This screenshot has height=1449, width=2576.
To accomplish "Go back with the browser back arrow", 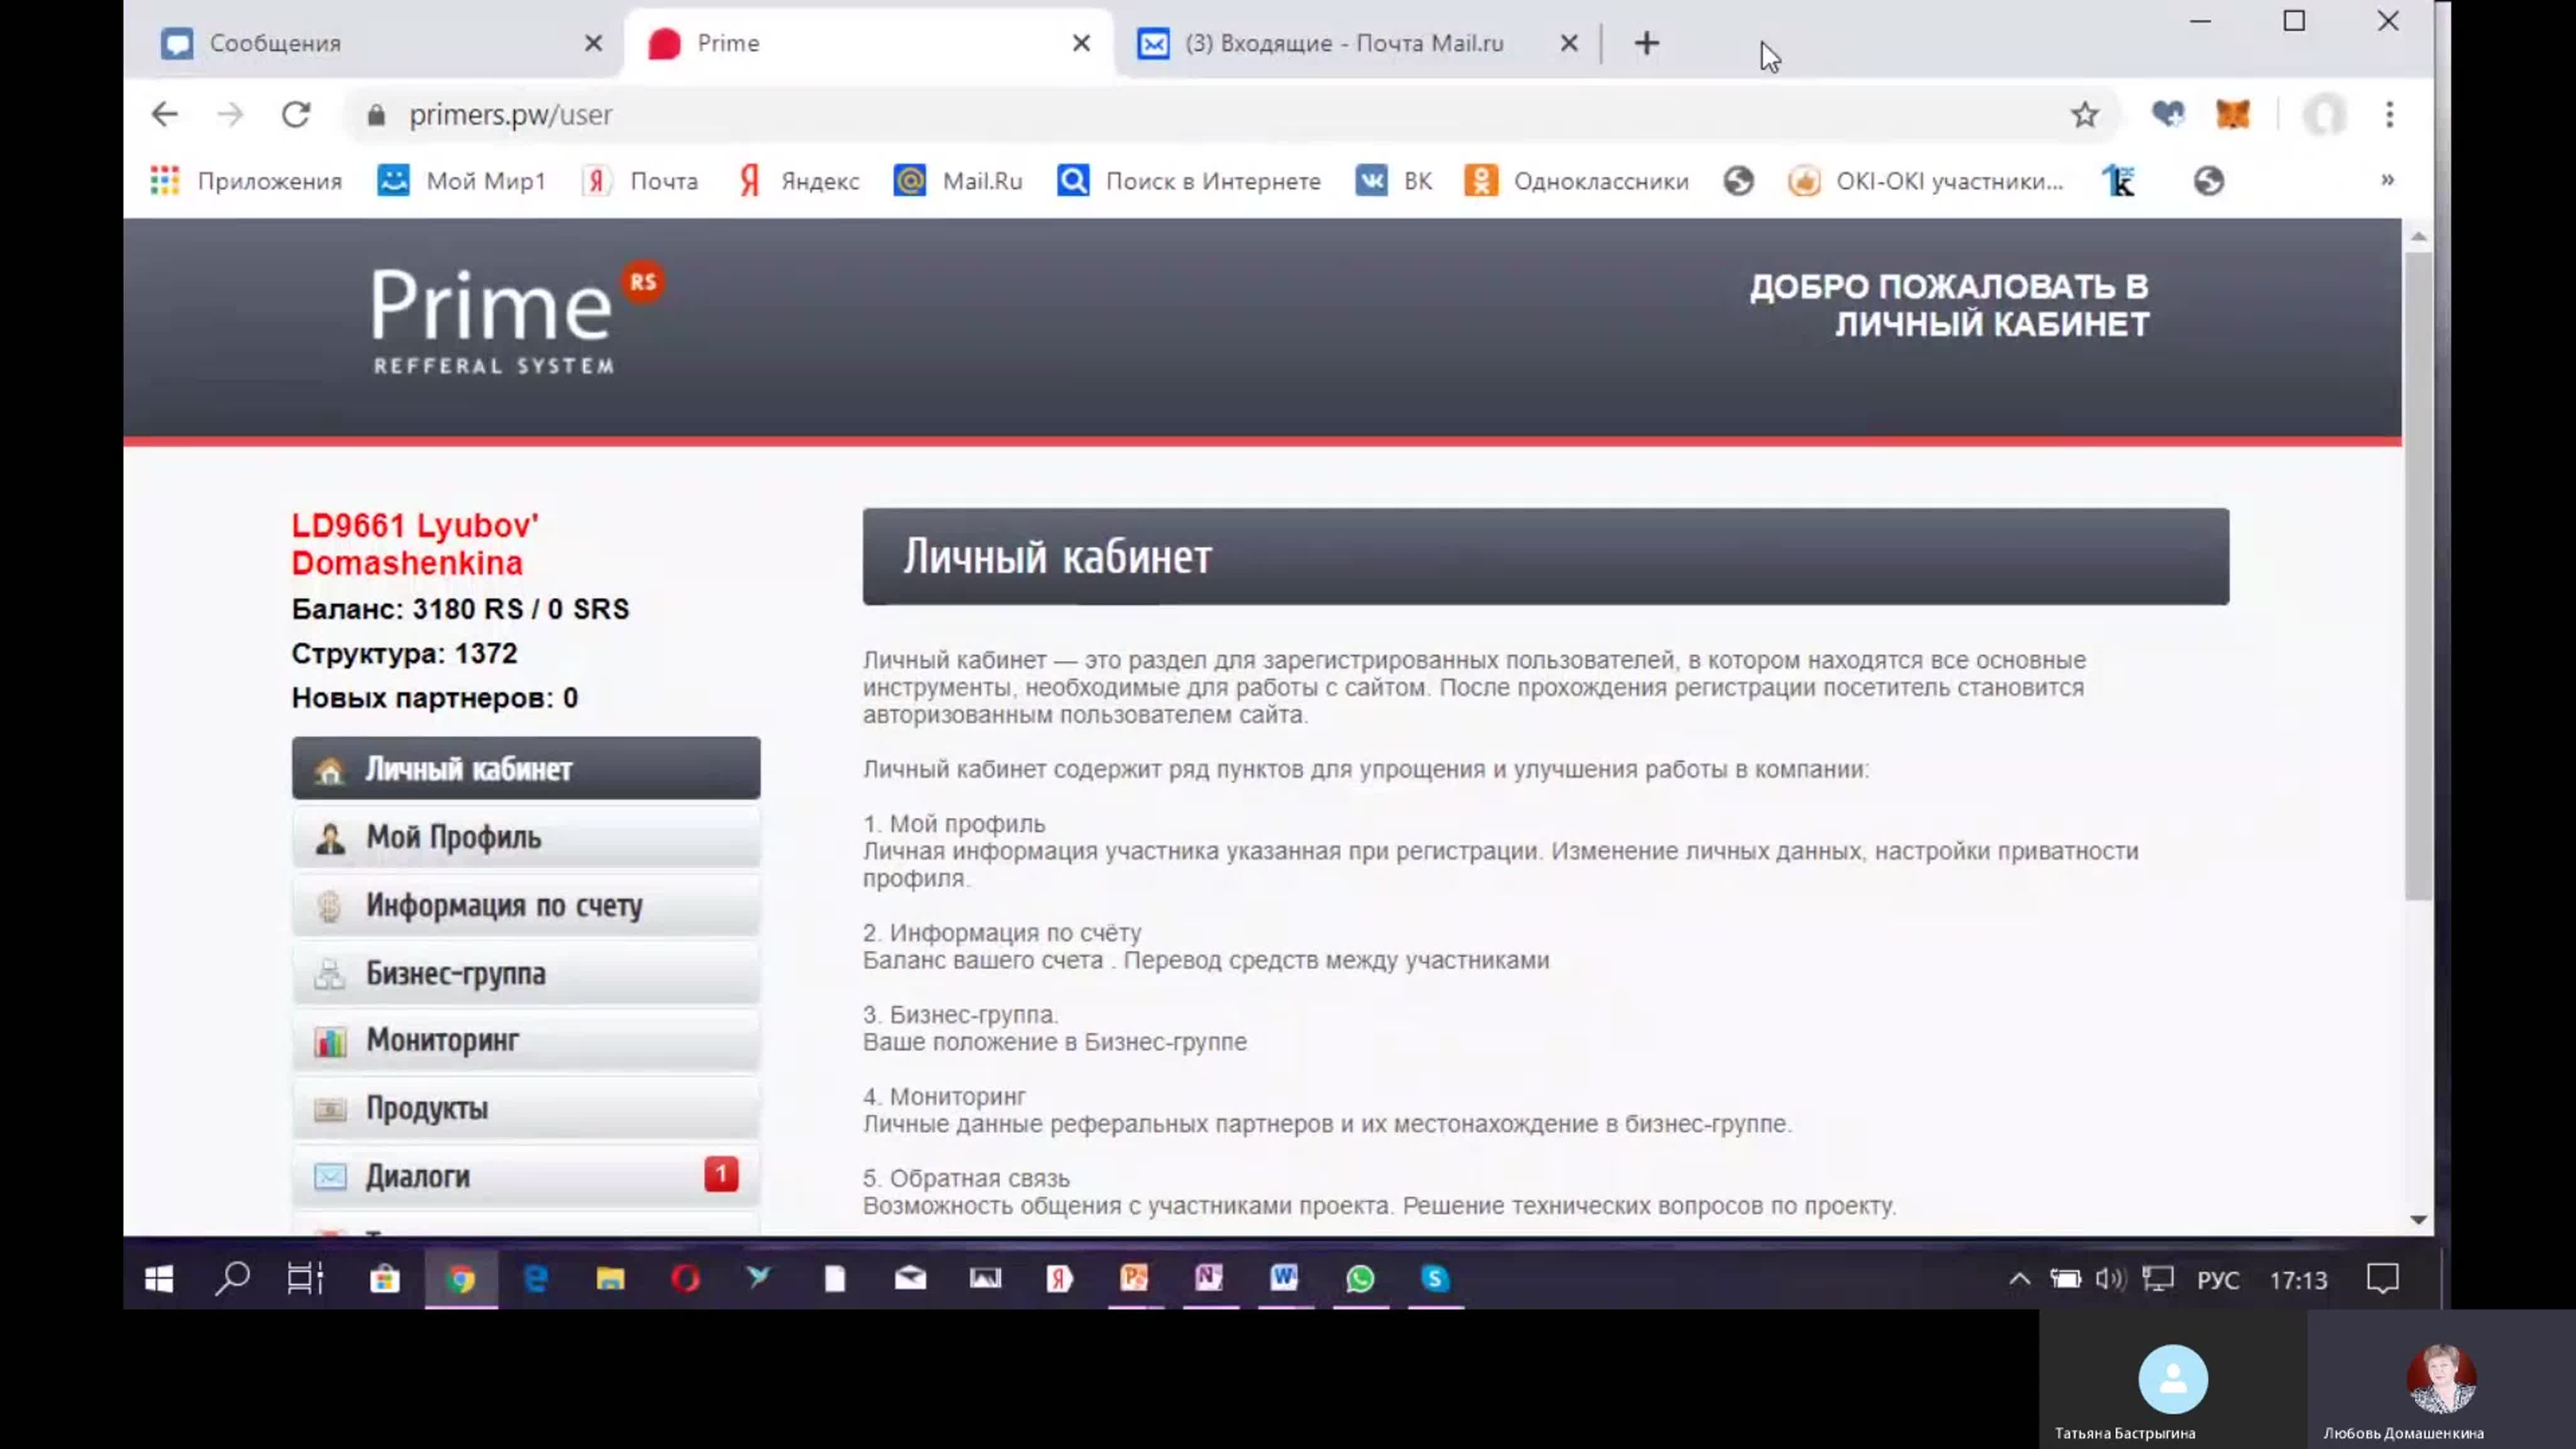I will 164,115.
